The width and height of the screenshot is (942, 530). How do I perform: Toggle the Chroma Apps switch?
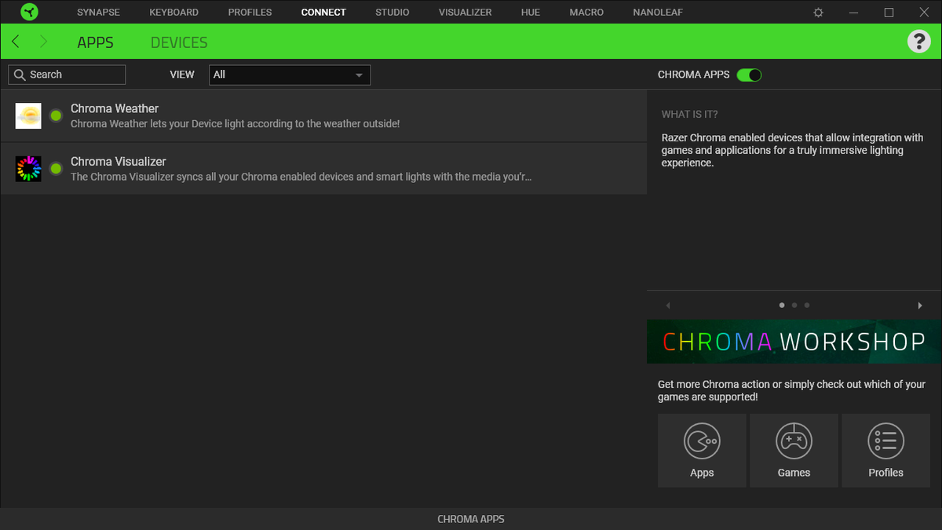(749, 75)
